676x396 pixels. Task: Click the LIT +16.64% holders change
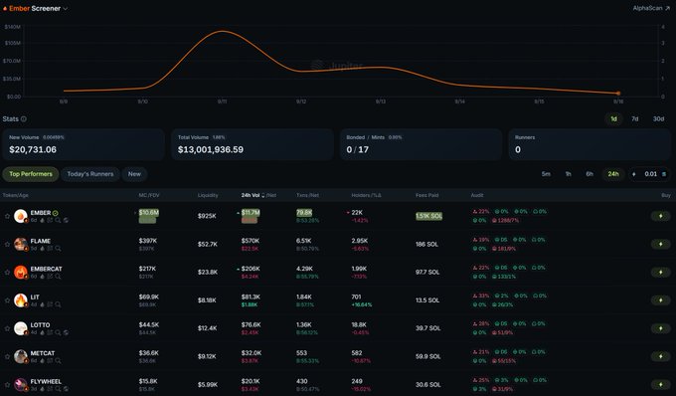[361, 304]
